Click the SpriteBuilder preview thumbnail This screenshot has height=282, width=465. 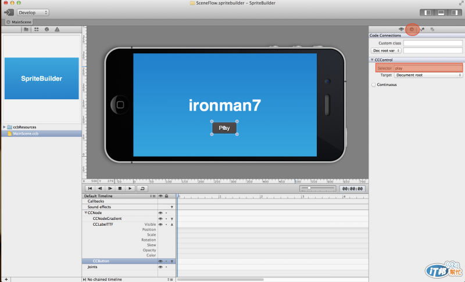point(41,78)
